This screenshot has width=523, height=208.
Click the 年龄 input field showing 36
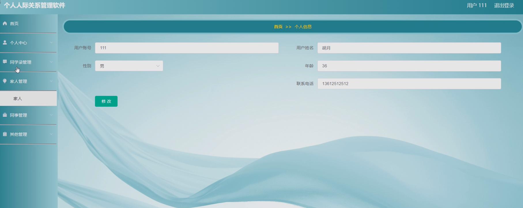[x=409, y=66]
